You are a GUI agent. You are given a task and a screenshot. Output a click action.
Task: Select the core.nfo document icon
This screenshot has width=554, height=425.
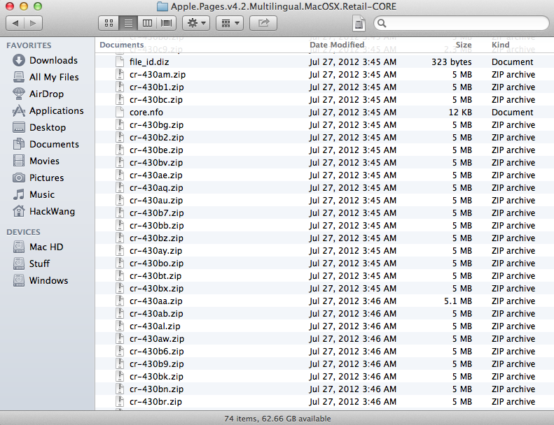[120, 112]
